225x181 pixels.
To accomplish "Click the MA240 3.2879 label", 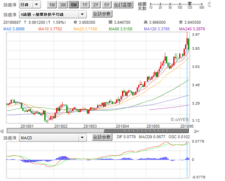I will coord(192,29).
